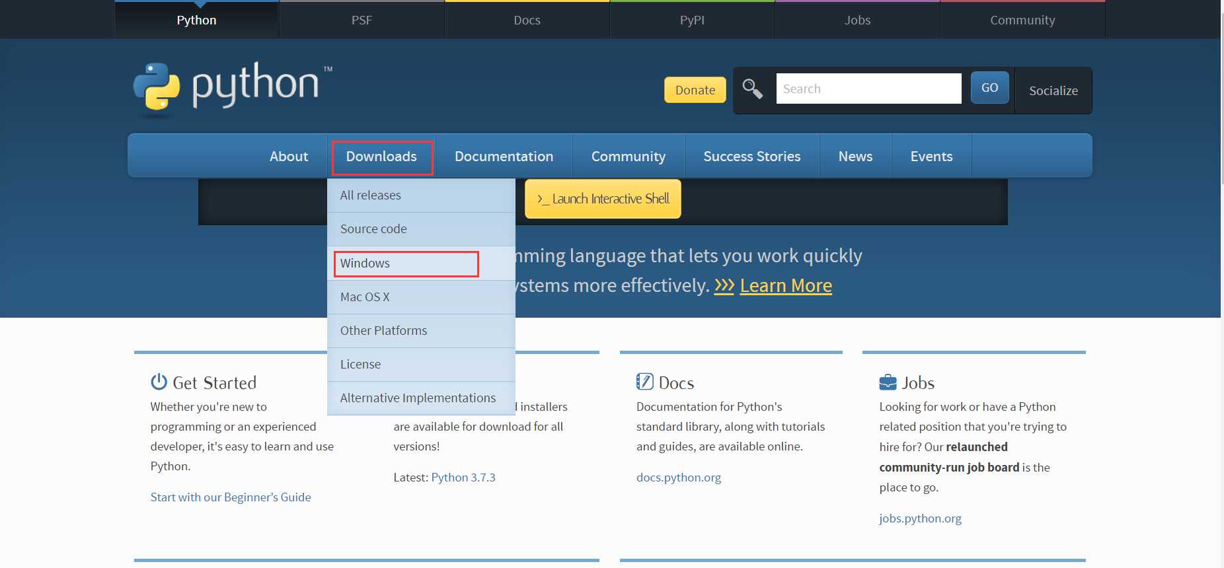Image resolution: width=1224 pixels, height=568 pixels.
Task: Click the Docs notepad icon
Action: point(644,382)
